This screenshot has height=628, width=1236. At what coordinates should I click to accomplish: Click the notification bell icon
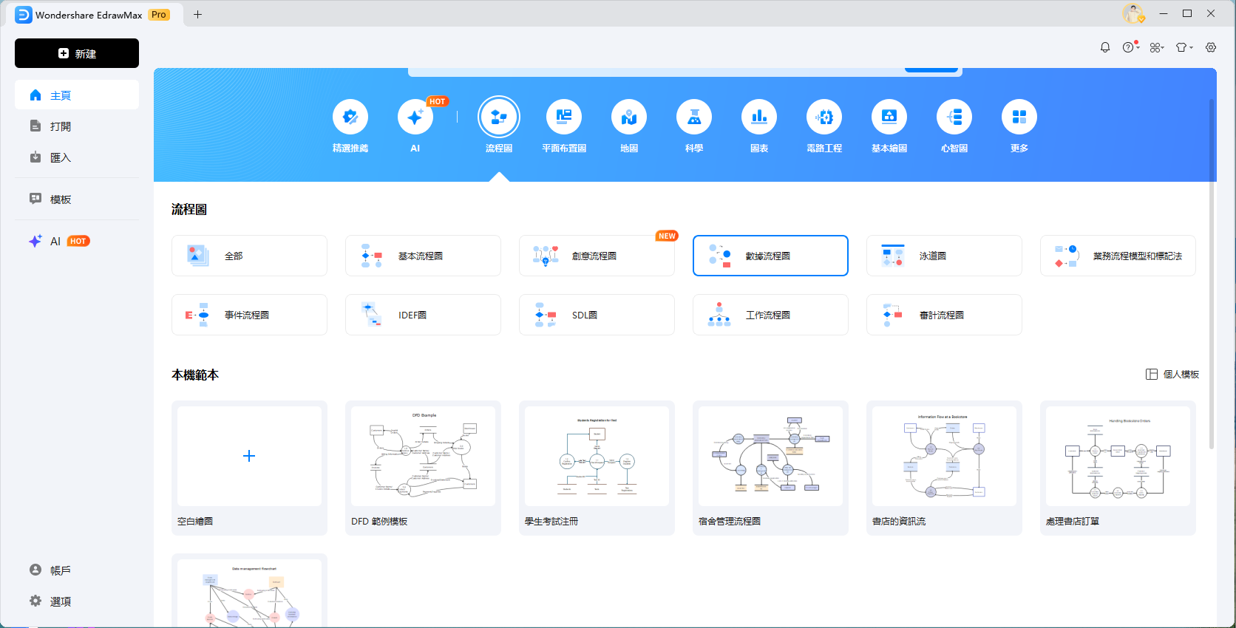[x=1105, y=47]
